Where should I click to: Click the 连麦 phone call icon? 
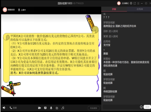tap(11, 108)
